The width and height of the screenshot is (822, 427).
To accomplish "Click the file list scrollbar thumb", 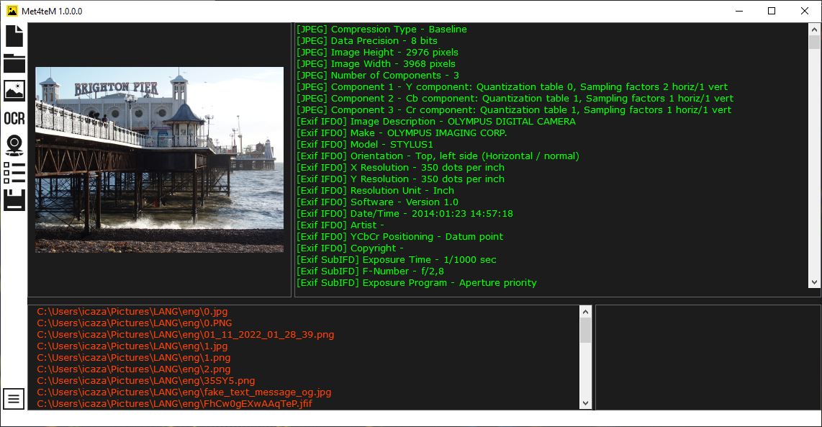I will [586, 331].
